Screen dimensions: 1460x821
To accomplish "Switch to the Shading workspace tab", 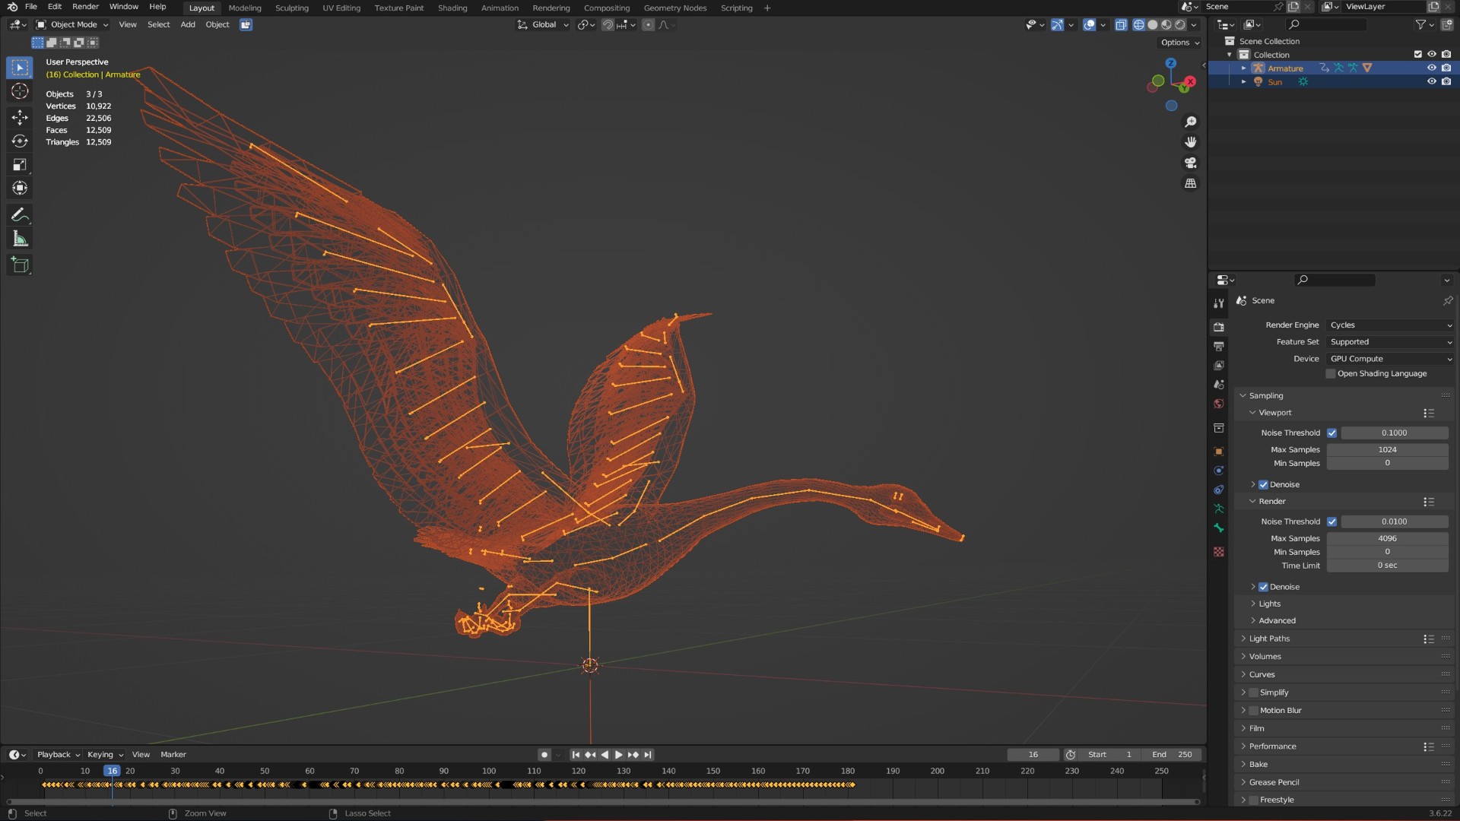I will tap(452, 8).
